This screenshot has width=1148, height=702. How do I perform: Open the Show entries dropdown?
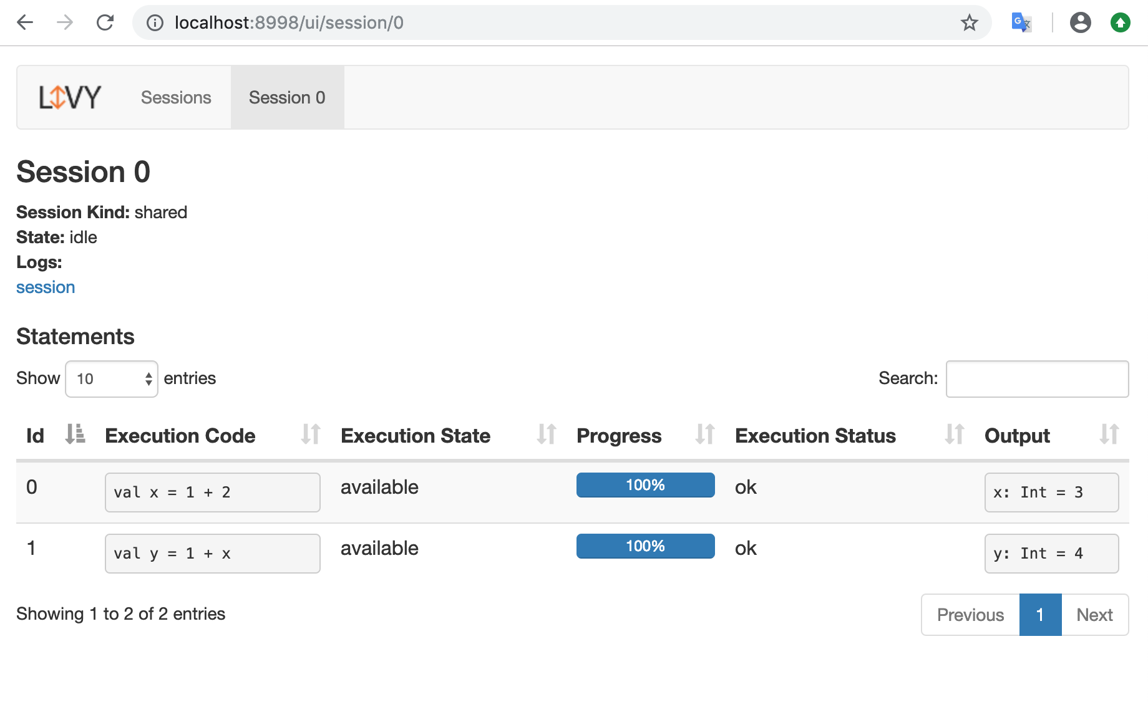click(x=112, y=378)
